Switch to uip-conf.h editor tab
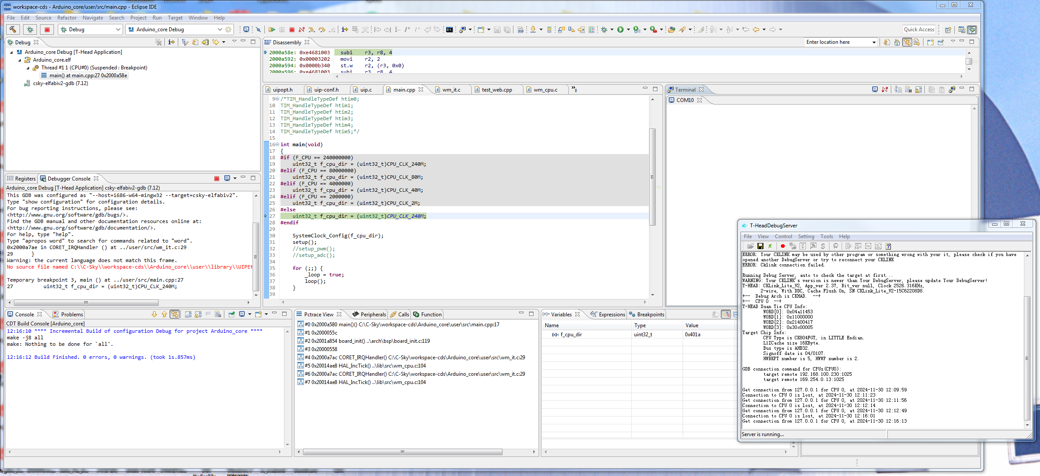 coord(326,89)
